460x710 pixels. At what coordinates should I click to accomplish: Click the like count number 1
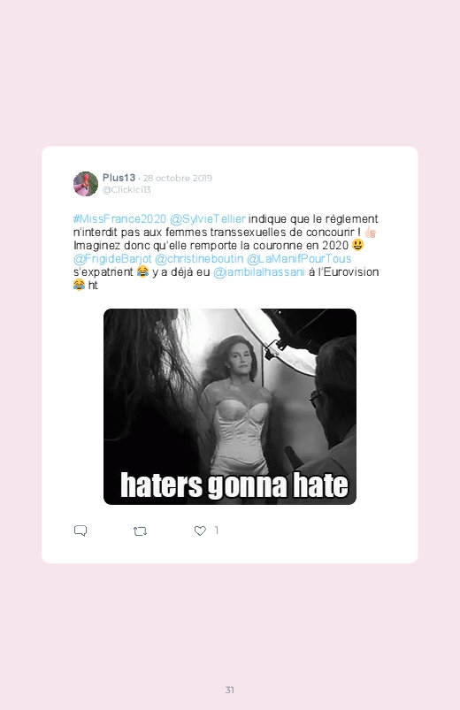click(x=217, y=531)
